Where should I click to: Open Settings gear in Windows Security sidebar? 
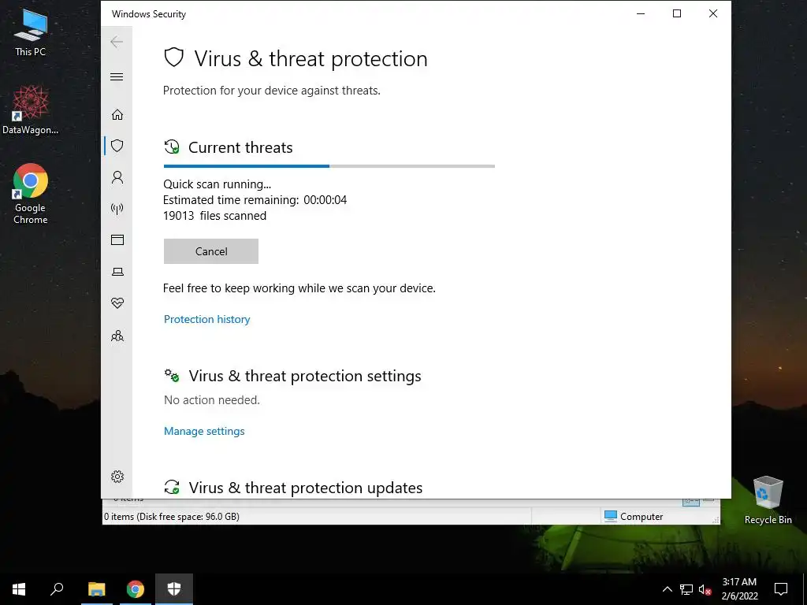point(117,477)
